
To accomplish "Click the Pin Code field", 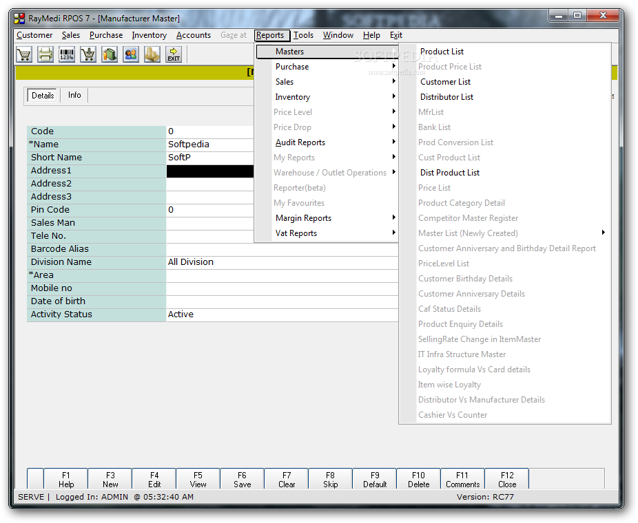I will [x=210, y=210].
